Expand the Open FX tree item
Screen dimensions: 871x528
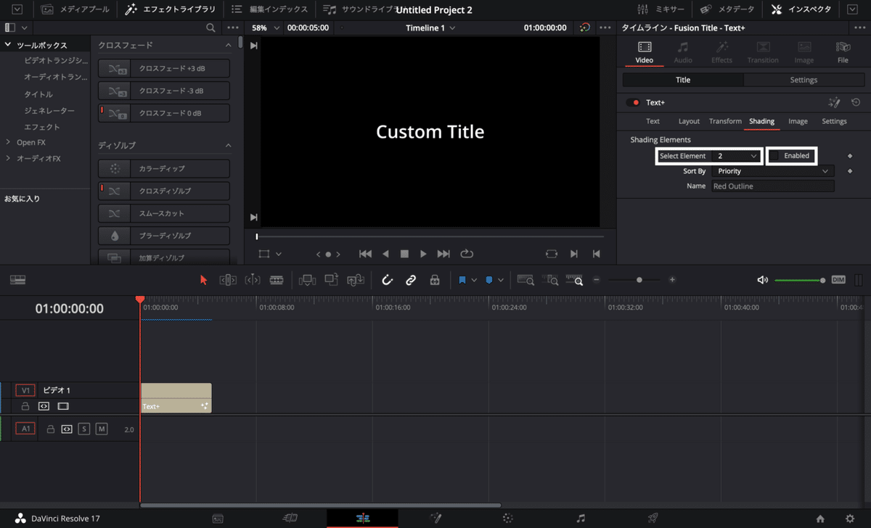pyautogui.click(x=9, y=142)
